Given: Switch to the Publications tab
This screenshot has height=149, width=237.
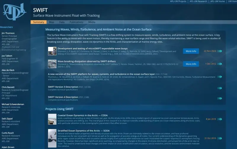Looking at the screenshot, I should (x=76, y=22).
